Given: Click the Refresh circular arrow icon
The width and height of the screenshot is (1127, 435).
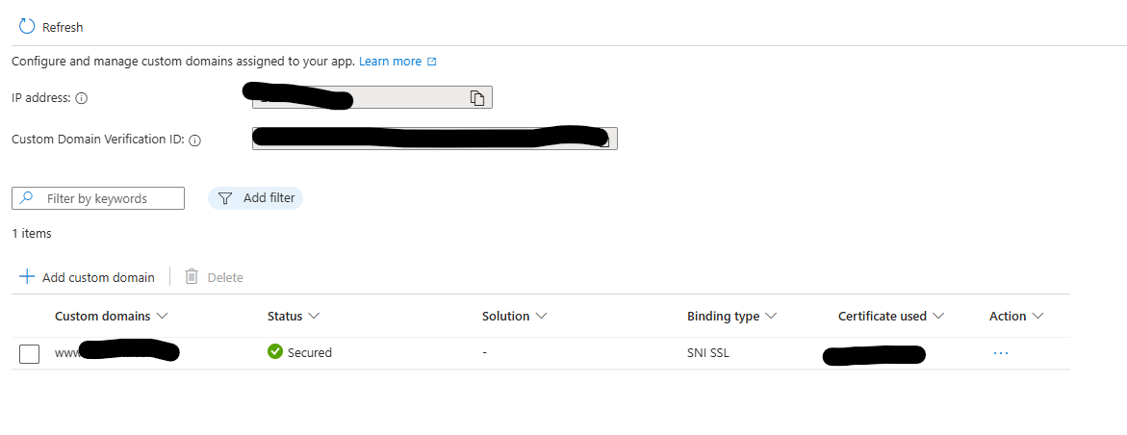Looking at the screenshot, I should coord(27,27).
